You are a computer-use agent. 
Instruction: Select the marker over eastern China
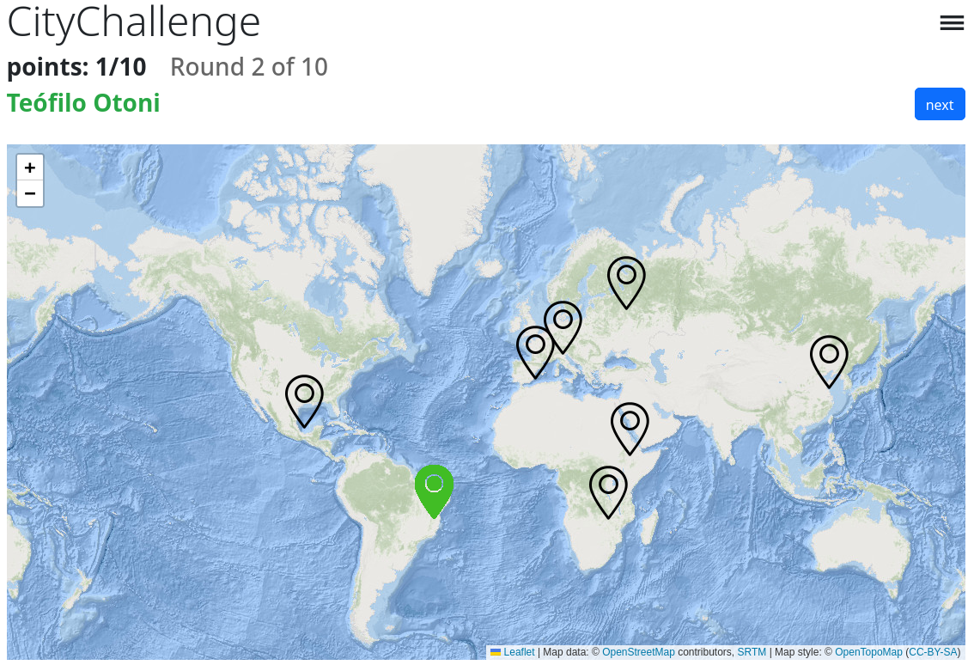point(829,357)
